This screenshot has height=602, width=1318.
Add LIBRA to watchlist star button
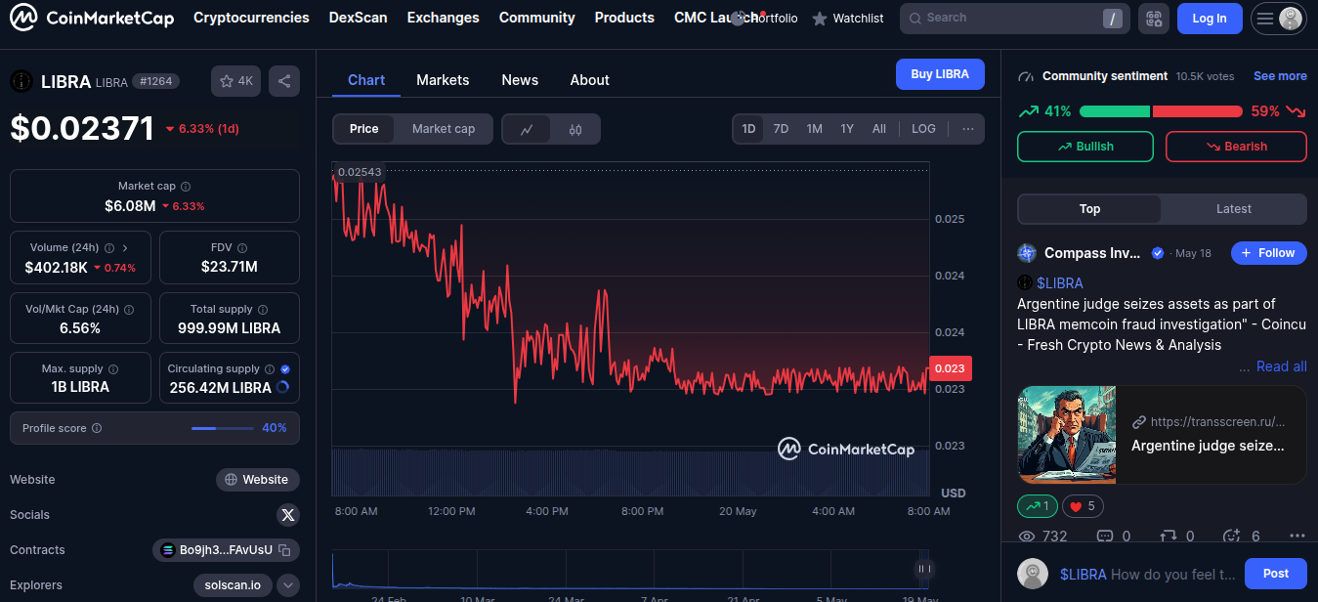[235, 81]
